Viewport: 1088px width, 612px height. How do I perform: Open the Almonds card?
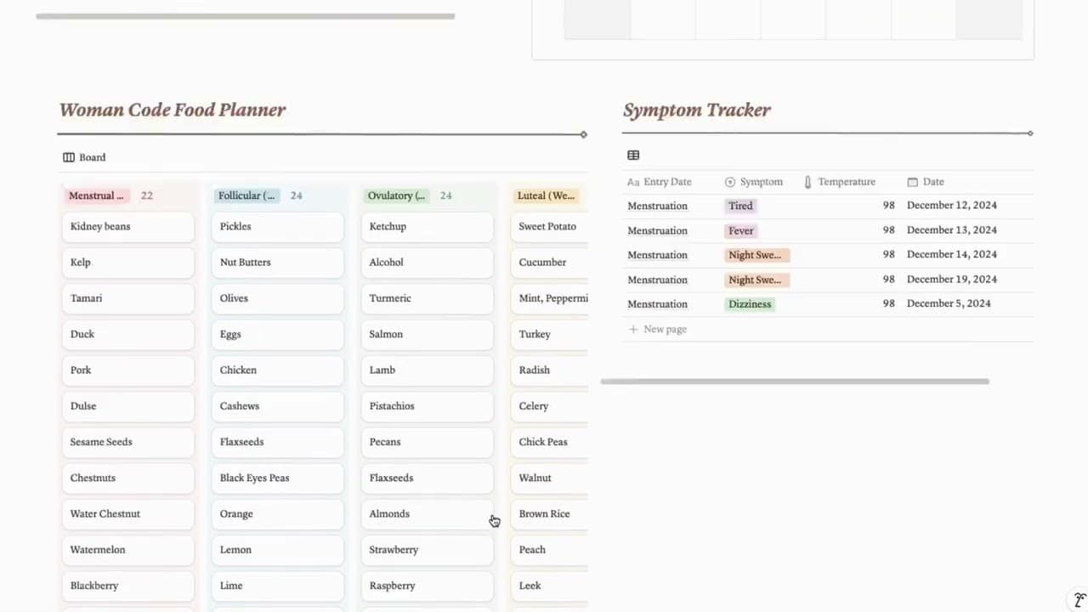428,513
